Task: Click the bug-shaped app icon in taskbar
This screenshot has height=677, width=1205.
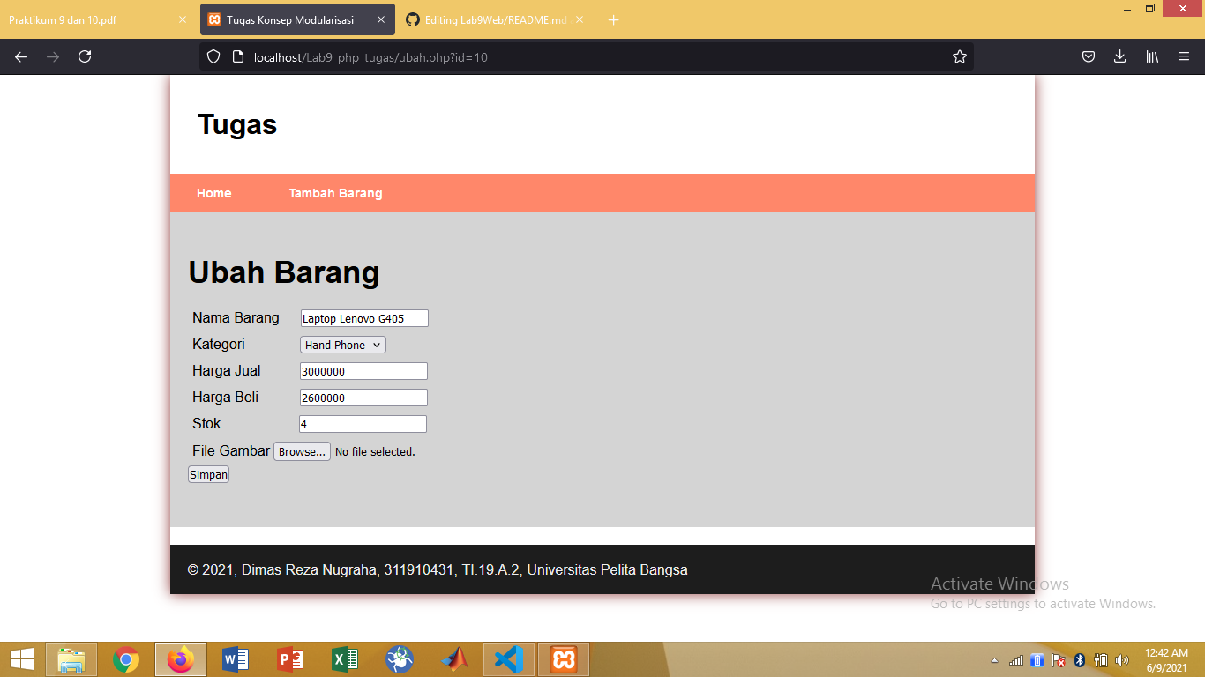Action: [x=400, y=659]
